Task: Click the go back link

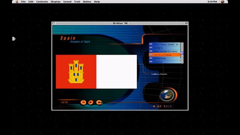Action: tap(162, 106)
